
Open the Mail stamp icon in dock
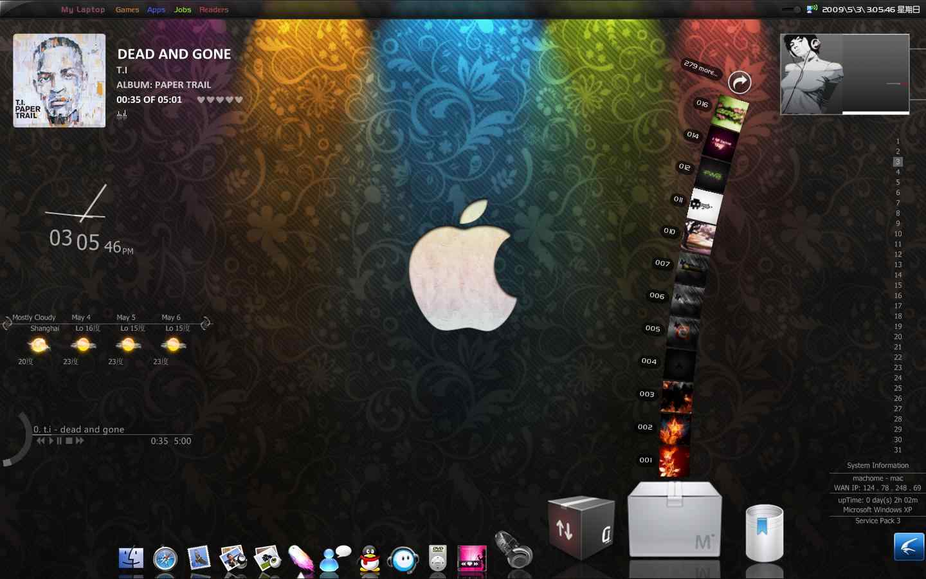pyautogui.click(x=199, y=557)
